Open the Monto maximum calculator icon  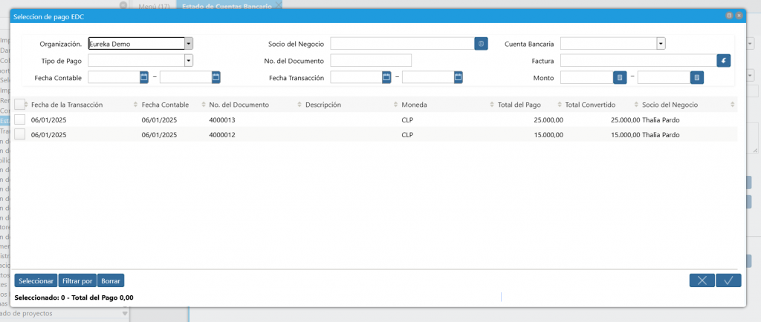(x=696, y=77)
